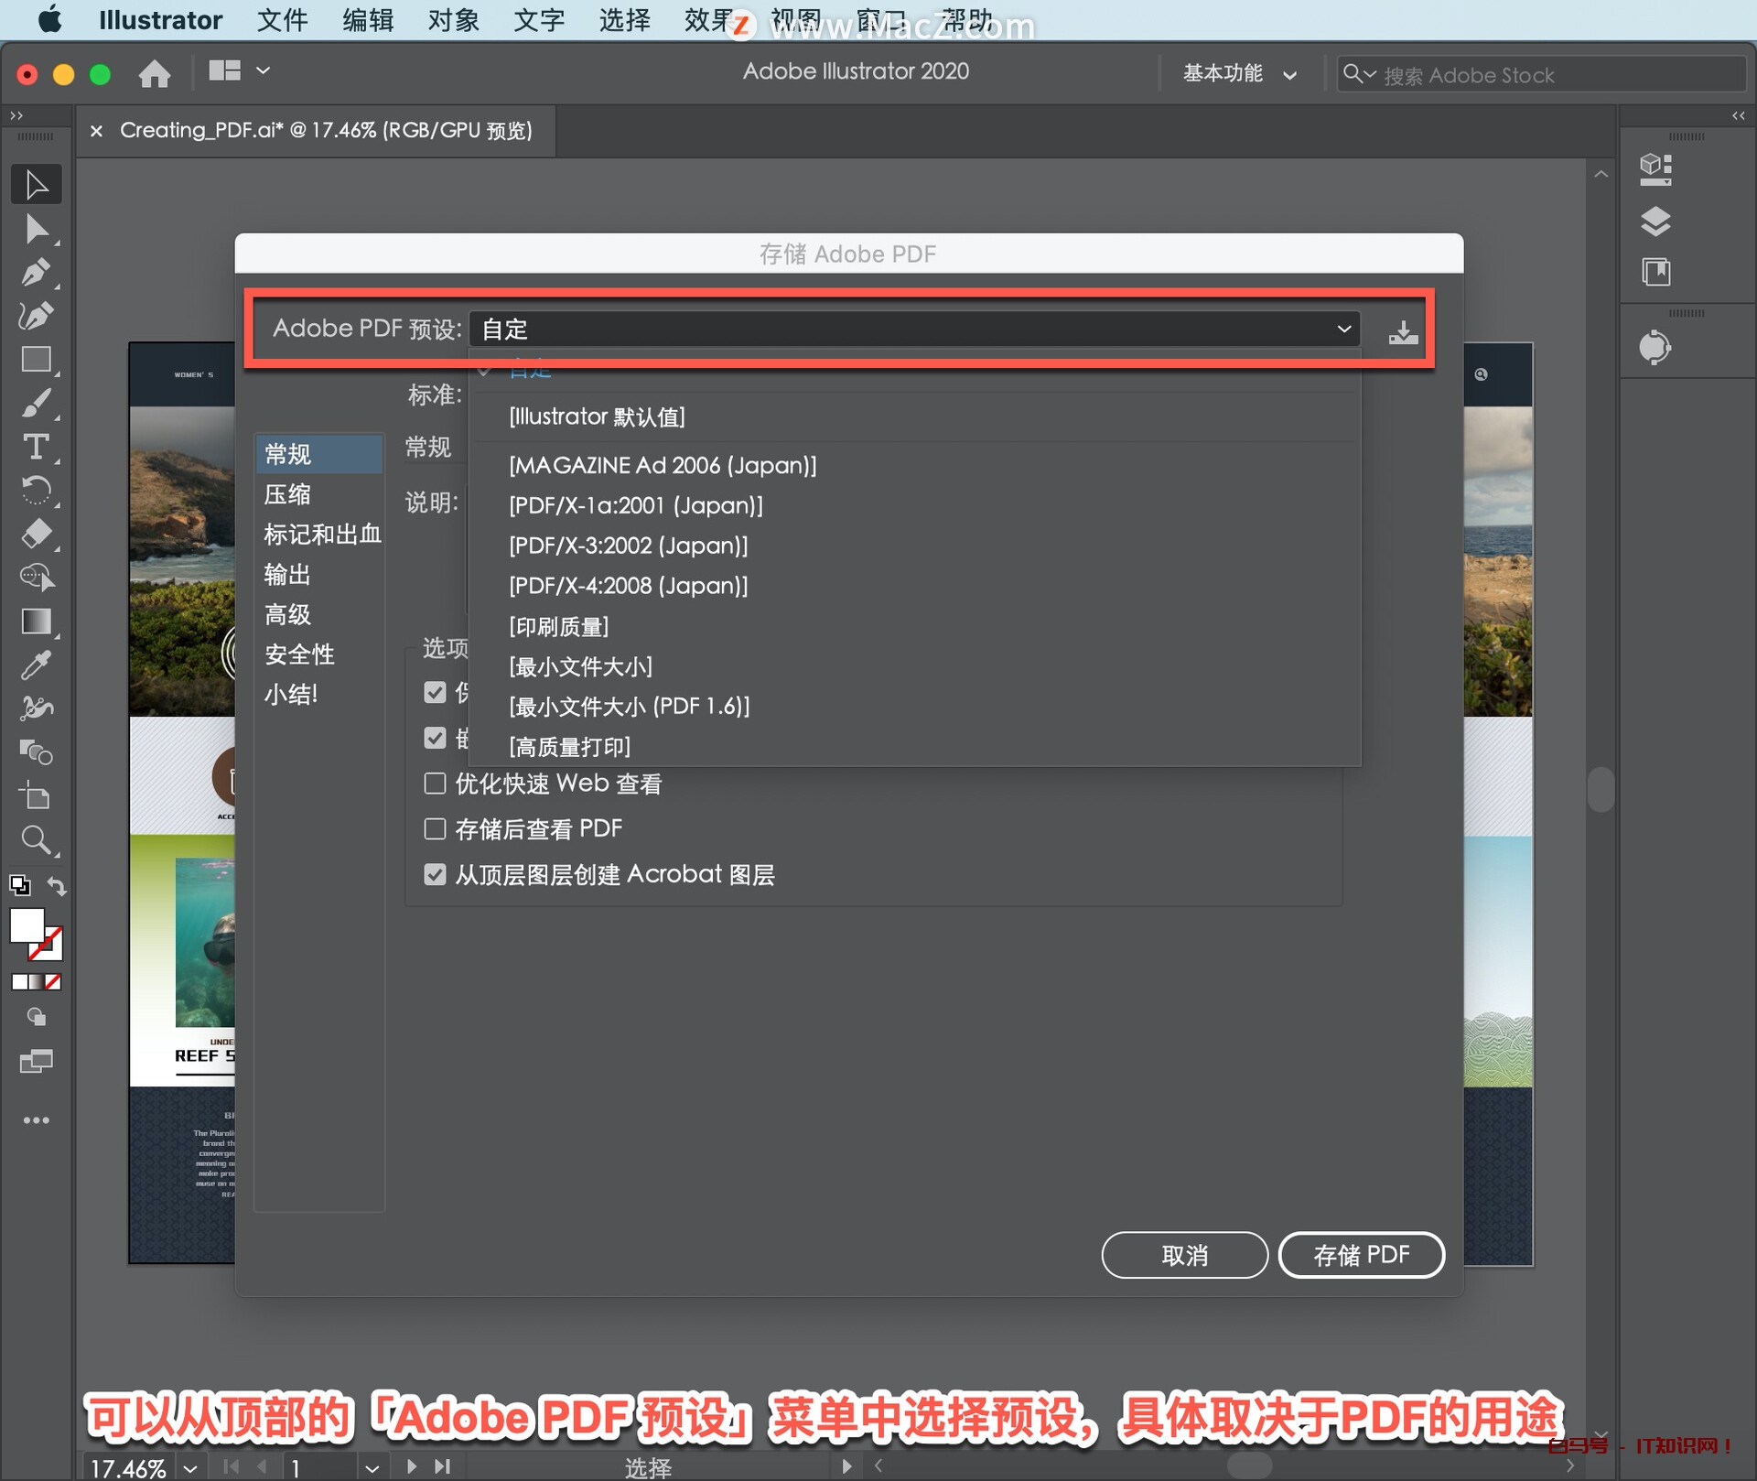The width and height of the screenshot is (1757, 1481).
Task: Click the 存储 PDF button
Action: point(1361,1255)
